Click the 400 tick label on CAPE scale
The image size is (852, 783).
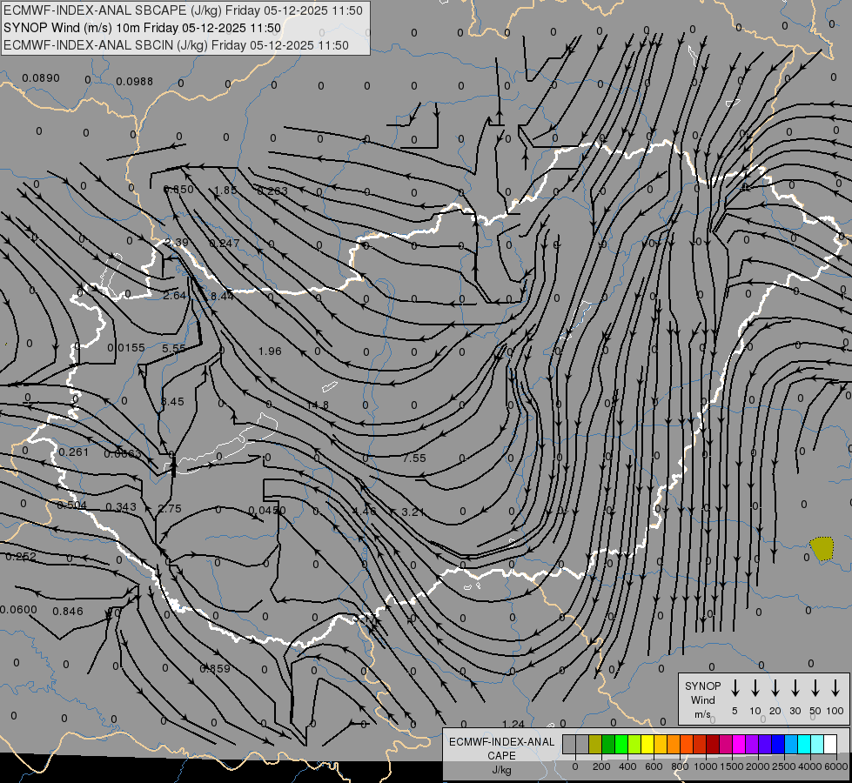click(627, 766)
